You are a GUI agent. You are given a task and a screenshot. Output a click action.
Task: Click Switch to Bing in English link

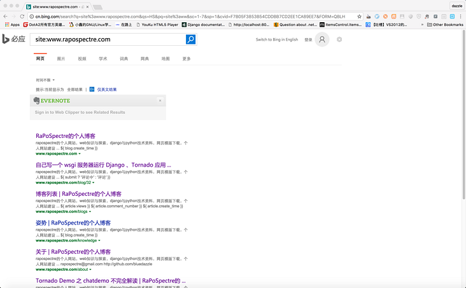click(x=276, y=39)
